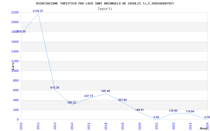
Task: Click the y-axis tick label 600
Action: [x=16, y=90]
